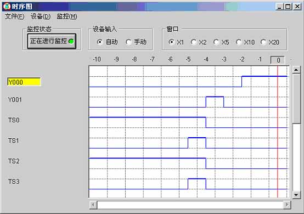Click the horizontal scrollbar right arrow
This screenshot has width=304, height=214.
tap(287, 205)
